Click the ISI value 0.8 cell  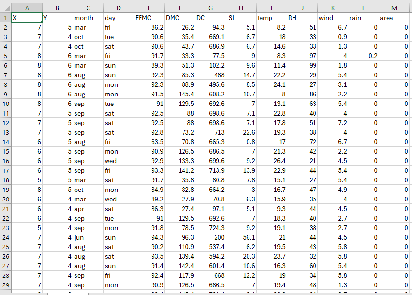coord(241,142)
